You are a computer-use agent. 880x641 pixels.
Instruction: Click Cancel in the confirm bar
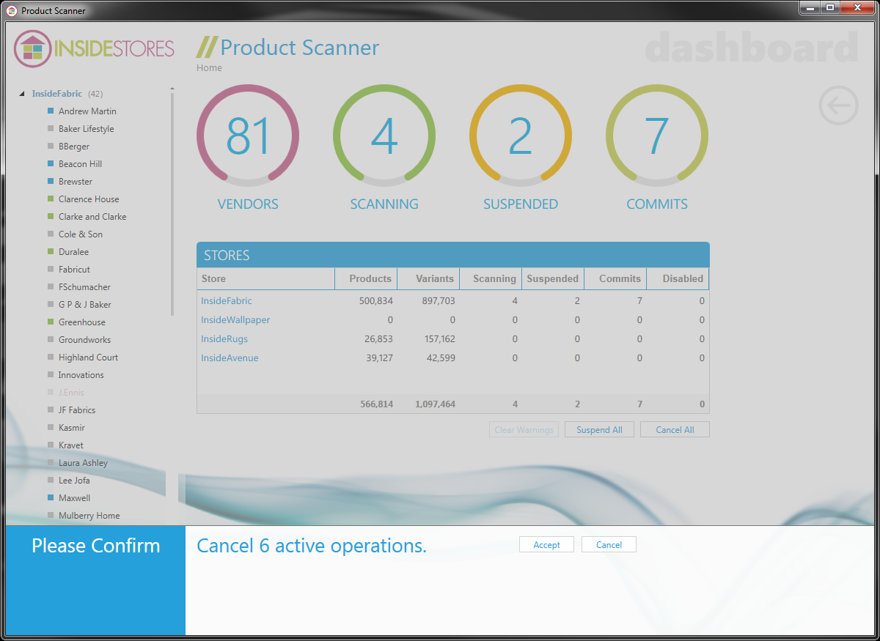(x=609, y=545)
